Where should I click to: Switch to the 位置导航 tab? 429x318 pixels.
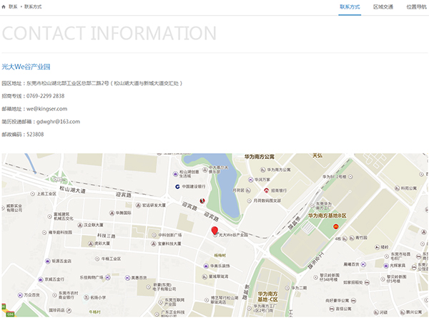[x=416, y=7]
